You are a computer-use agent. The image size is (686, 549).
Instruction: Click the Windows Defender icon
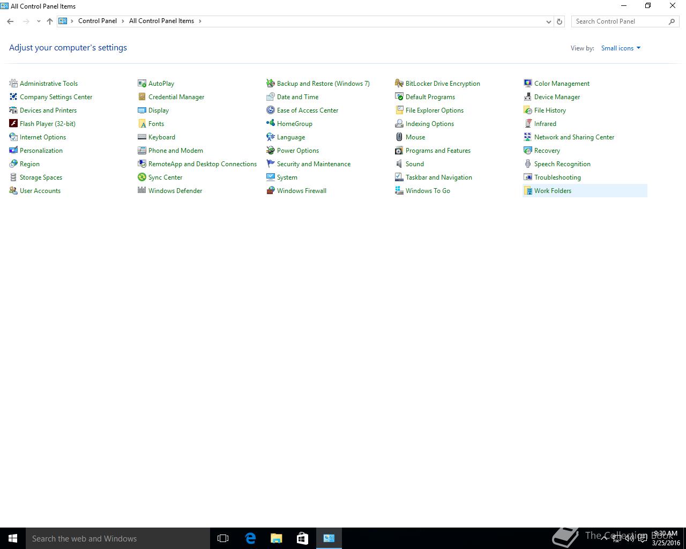pyautogui.click(x=142, y=190)
